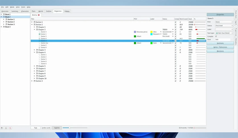Click Section 3 folder icon in sidebar tree

tap(7, 24)
